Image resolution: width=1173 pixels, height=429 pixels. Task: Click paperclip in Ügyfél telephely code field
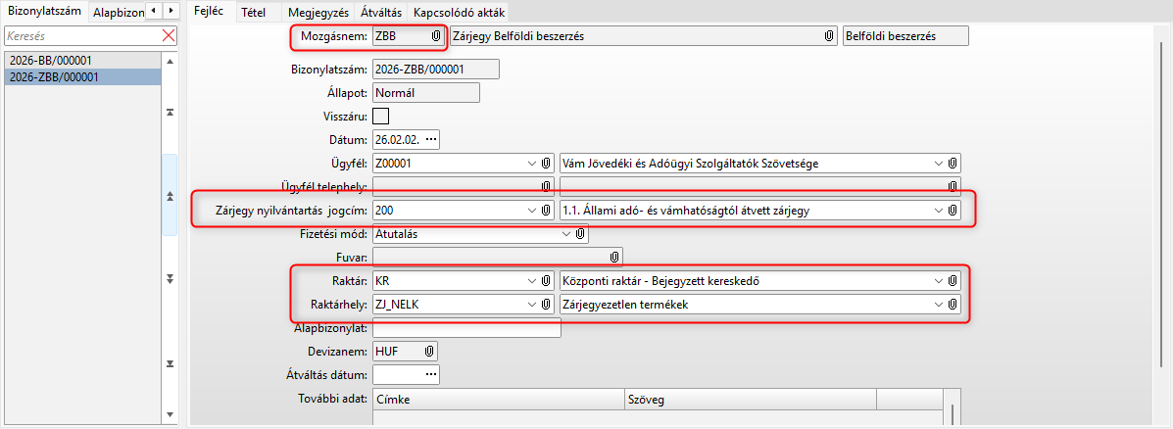click(546, 186)
